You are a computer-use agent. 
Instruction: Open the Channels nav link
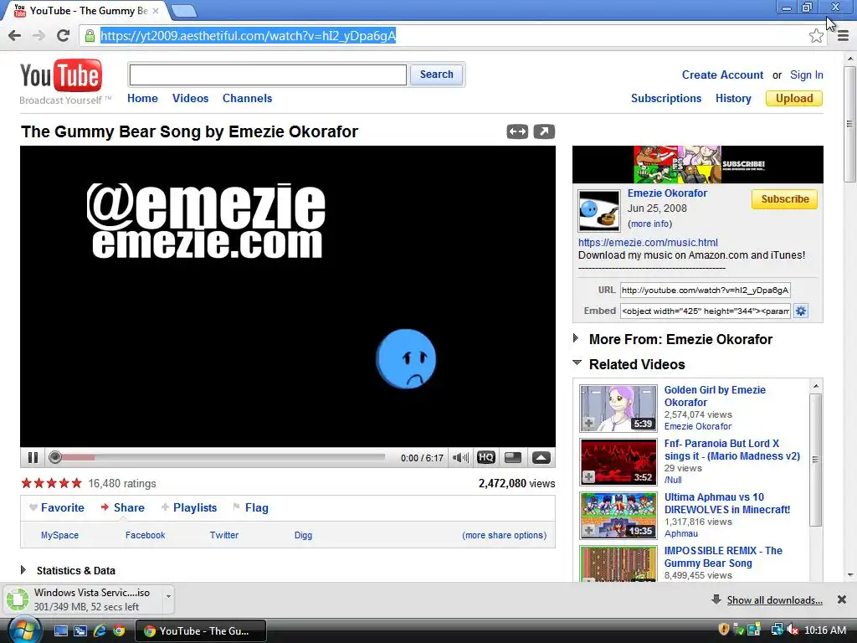247,99
